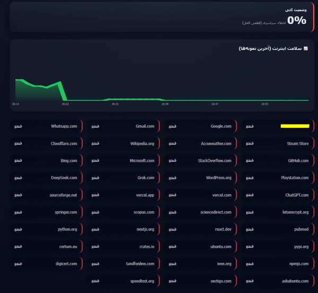Select the Gmail.com status card
Viewport: 318px width, 293px height.
pyautogui.click(x=123, y=126)
